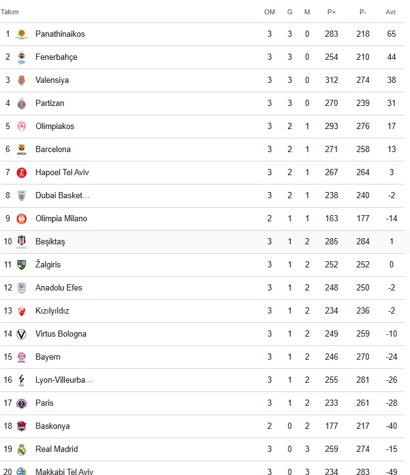Select the Bayern club logo
The width and height of the screenshot is (410, 475).
[x=22, y=357]
